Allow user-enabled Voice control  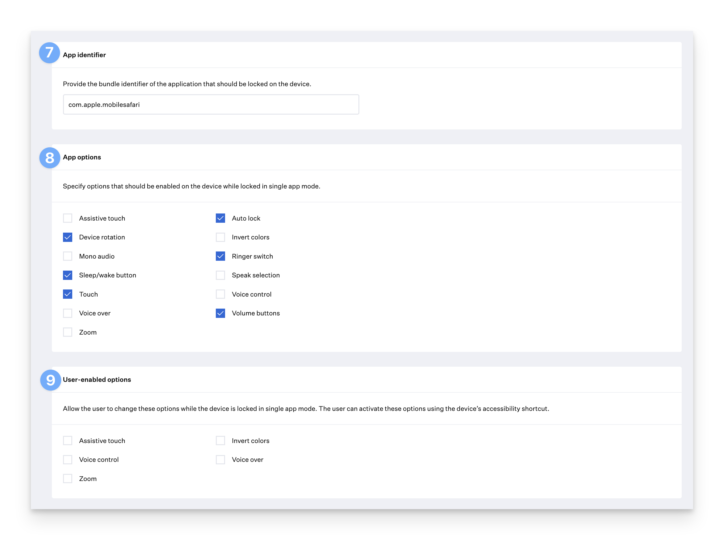tap(68, 460)
